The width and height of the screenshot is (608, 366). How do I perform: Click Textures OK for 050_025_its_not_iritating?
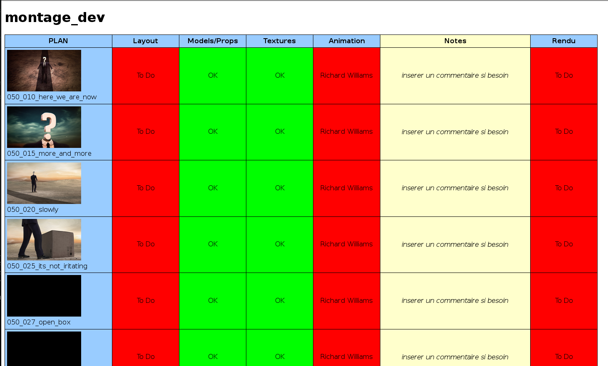pyautogui.click(x=280, y=244)
